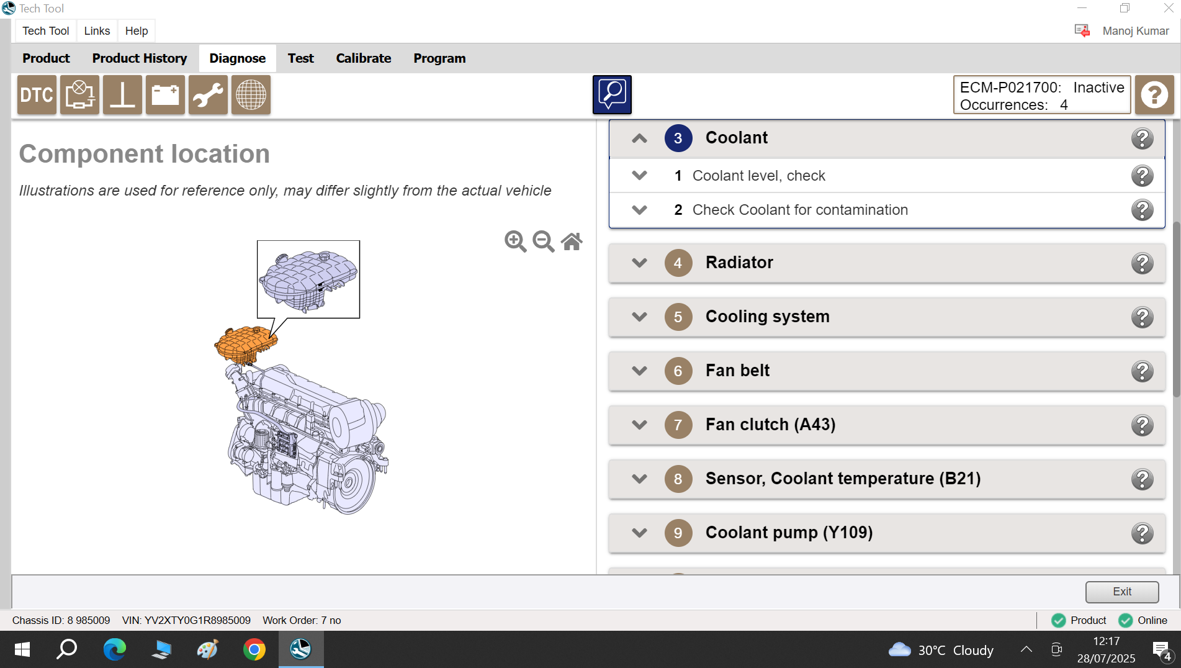
Task: Zoom in on the component illustration
Action: (515, 241)
